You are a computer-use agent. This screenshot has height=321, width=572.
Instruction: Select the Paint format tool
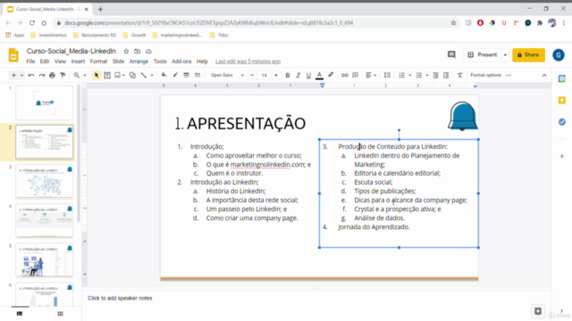63,75
